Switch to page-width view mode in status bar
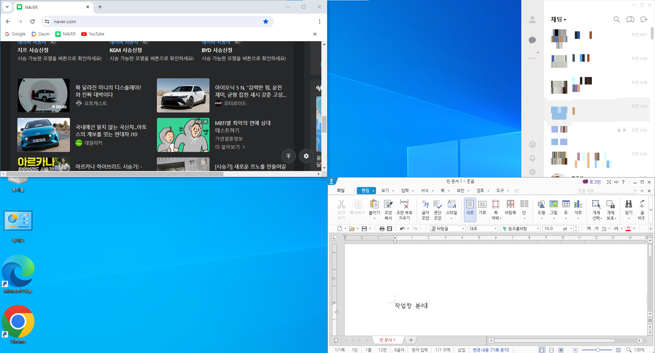 click(x=551, y=350)
